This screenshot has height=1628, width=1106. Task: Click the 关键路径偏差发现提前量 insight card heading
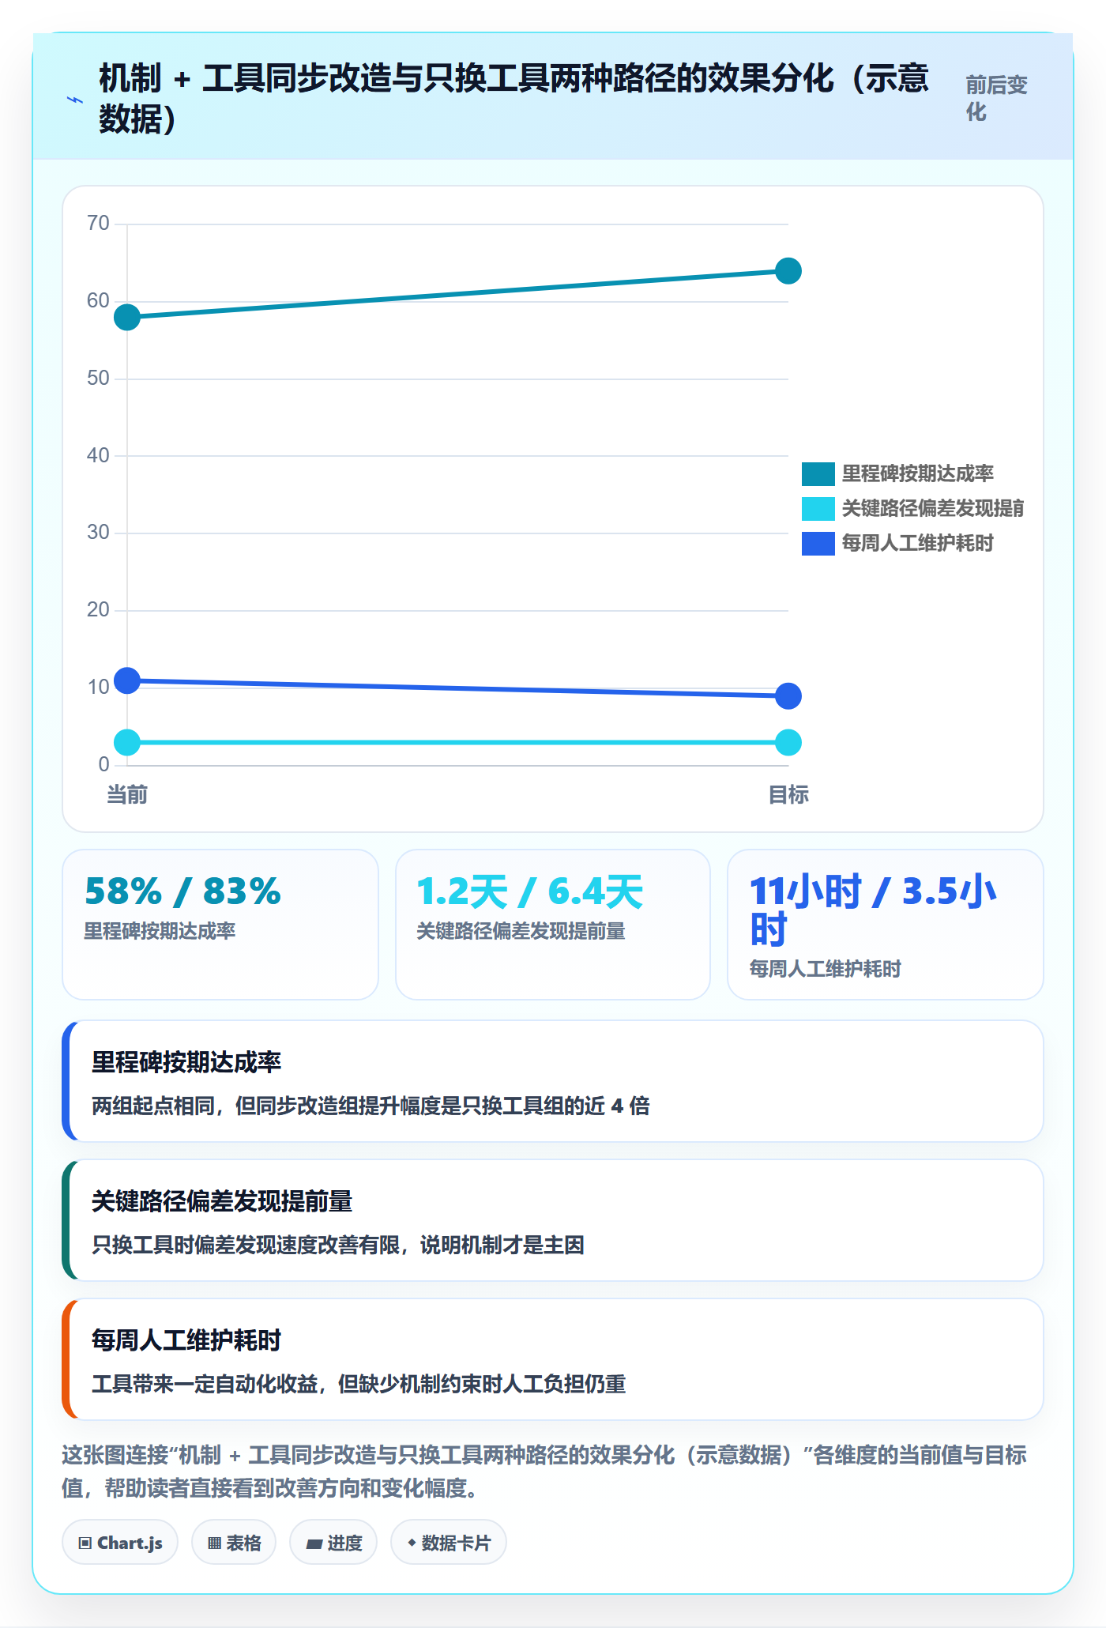[x=222, y=1201]
